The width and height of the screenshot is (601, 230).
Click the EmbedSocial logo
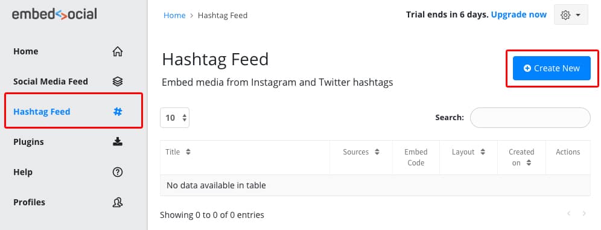(x=54, y=14)
